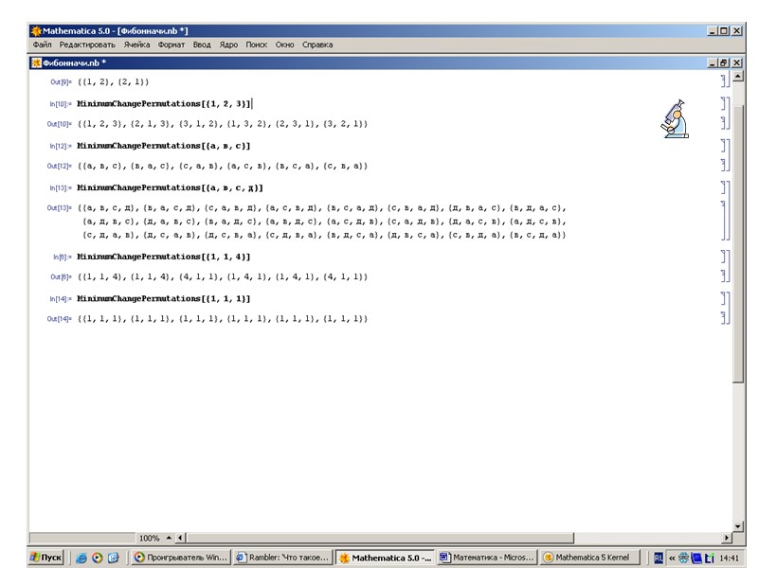This screenshot has height=568, width=758.
Task: Click the Out[13]= cell label
Action: [59, 208]
